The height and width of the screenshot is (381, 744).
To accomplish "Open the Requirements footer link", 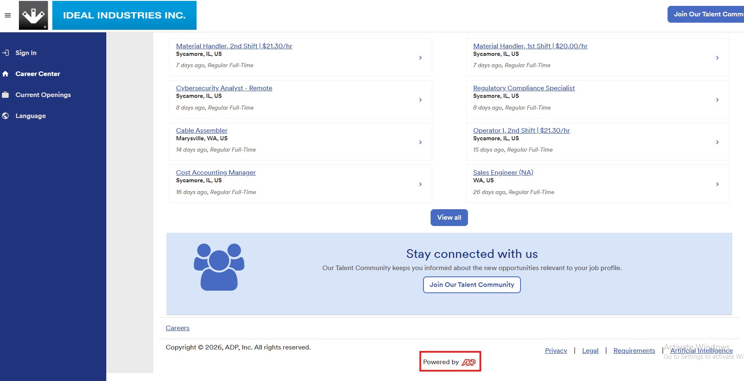I will point(634,351).
